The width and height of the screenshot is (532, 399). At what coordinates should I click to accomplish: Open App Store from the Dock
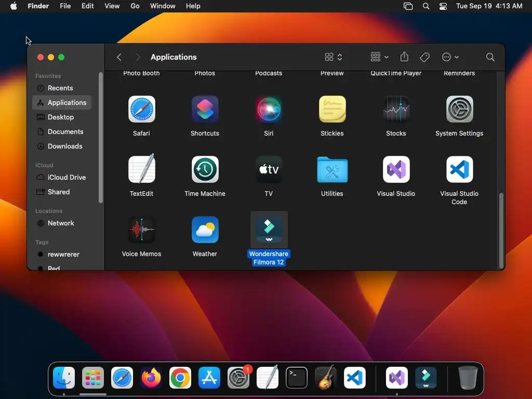[x=209, y=378]
